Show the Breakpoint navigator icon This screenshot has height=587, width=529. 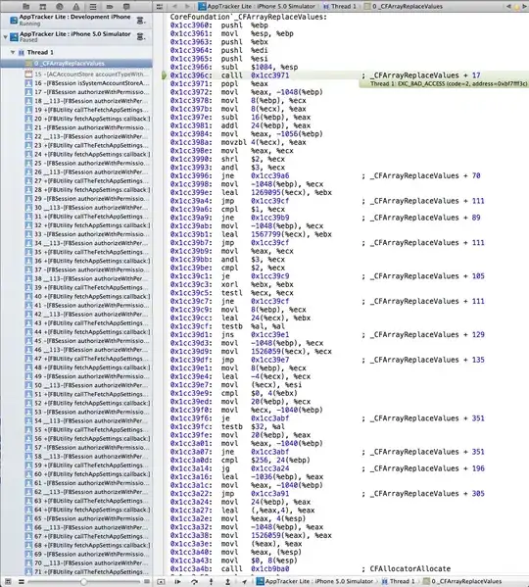[x=110, y=6]
